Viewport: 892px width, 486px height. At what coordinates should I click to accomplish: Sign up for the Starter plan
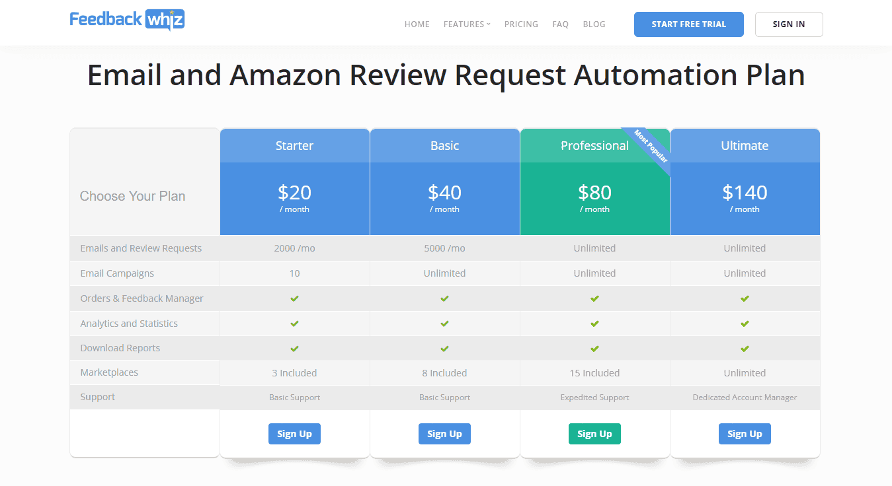point(294,434)
